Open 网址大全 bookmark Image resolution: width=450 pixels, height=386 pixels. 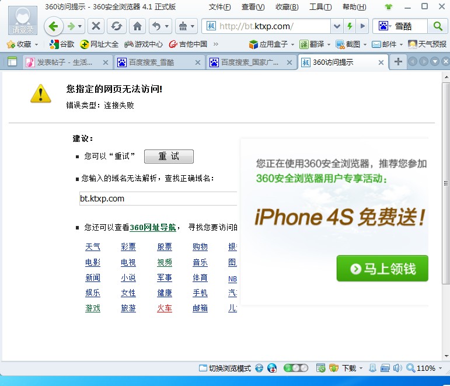(x=99, y=44)
